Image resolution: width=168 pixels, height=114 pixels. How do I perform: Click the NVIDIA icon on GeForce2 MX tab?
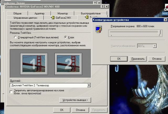[52, 17]
